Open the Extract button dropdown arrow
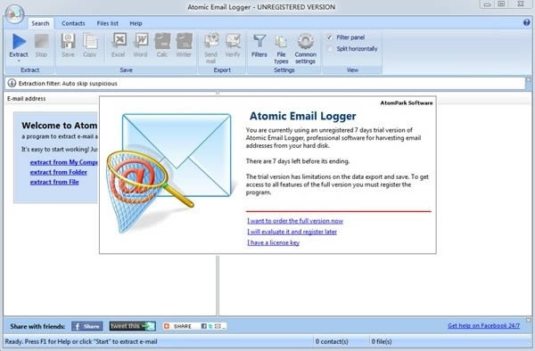This screenshot has width=535, height=351. click(19, 61)
